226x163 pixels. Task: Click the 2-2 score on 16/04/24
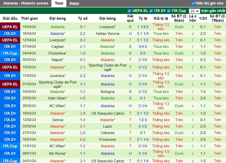tap(83, 34)
